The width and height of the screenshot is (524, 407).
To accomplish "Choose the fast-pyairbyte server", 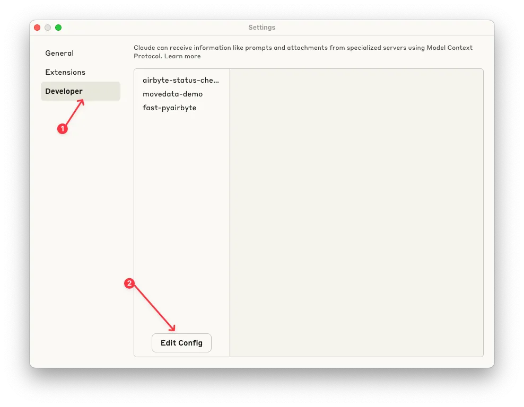I will pyautogui.click(x=169, y=108).
